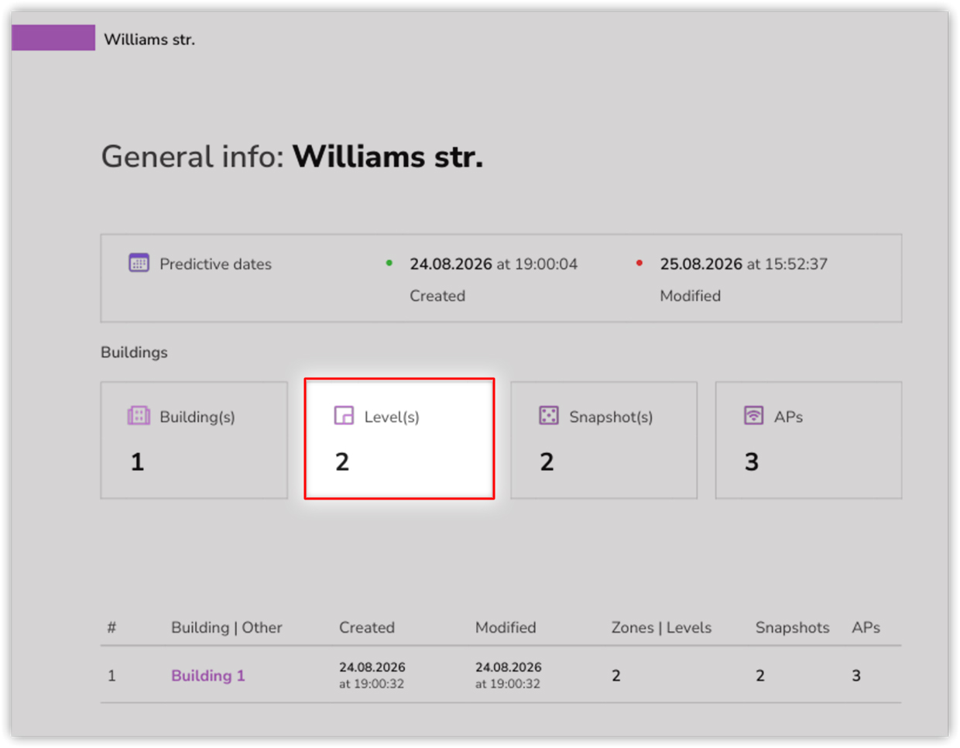Select the APs summary card
Screen dimensions: 960x748
[808, 440]
